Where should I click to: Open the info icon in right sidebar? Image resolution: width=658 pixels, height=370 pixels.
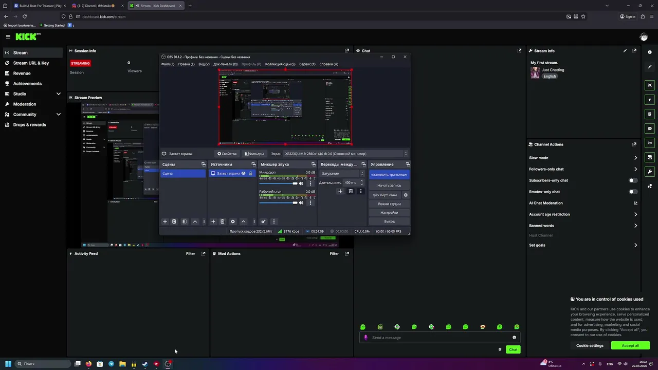(x=650, y=52)
